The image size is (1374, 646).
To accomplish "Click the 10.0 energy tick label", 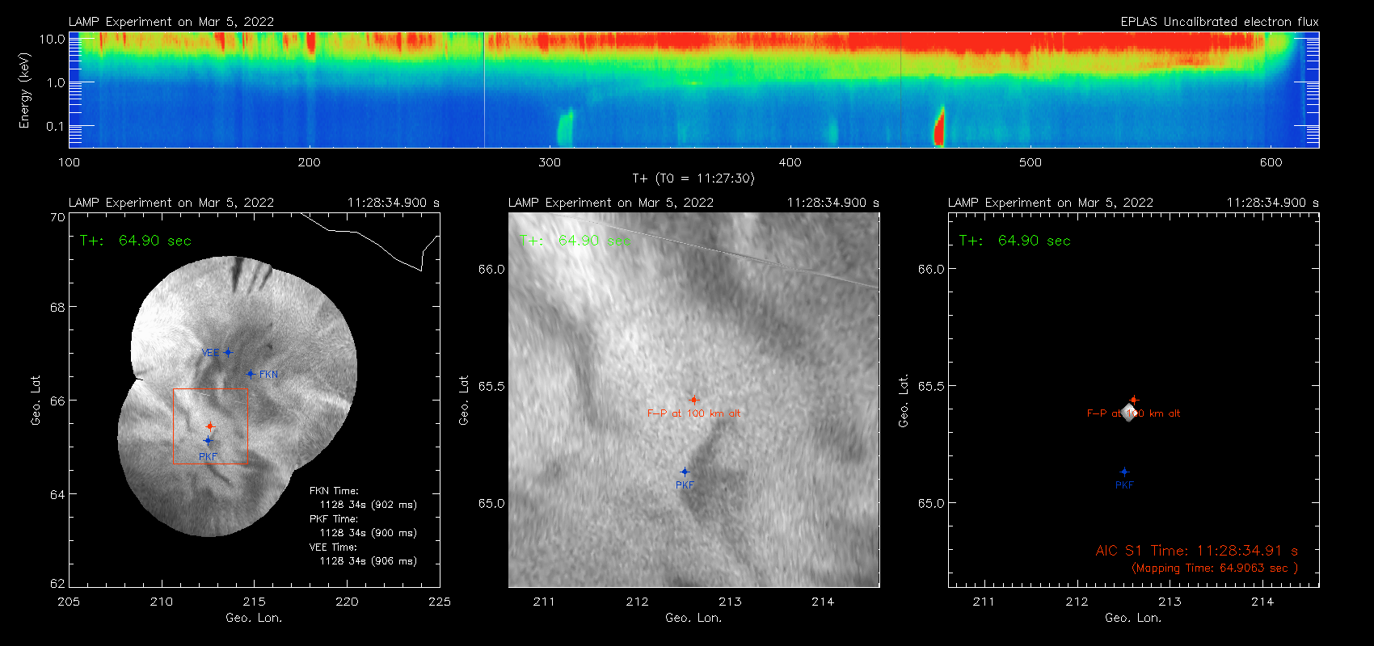I will pyautogui.click(x=53, y=39).
